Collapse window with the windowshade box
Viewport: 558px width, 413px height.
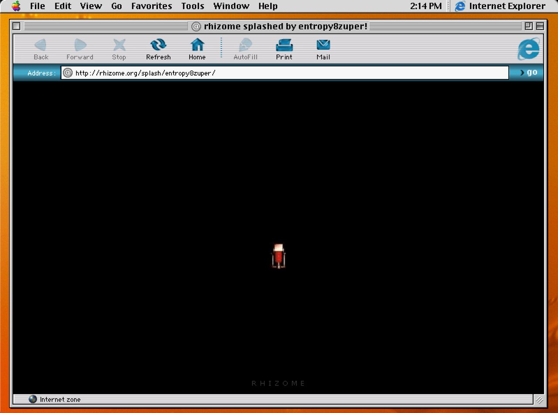tap(540, 26)
